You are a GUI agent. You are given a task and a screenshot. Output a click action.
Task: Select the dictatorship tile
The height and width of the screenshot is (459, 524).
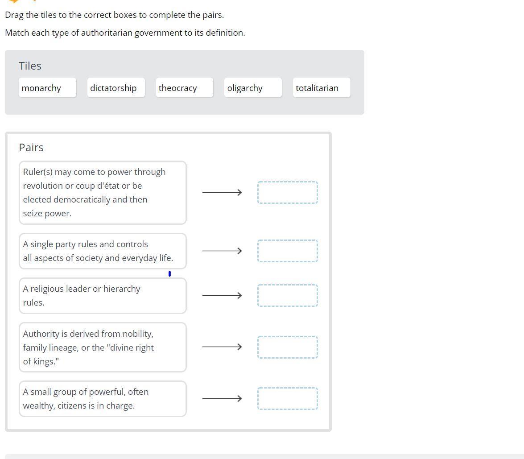[x=116, y=87]
